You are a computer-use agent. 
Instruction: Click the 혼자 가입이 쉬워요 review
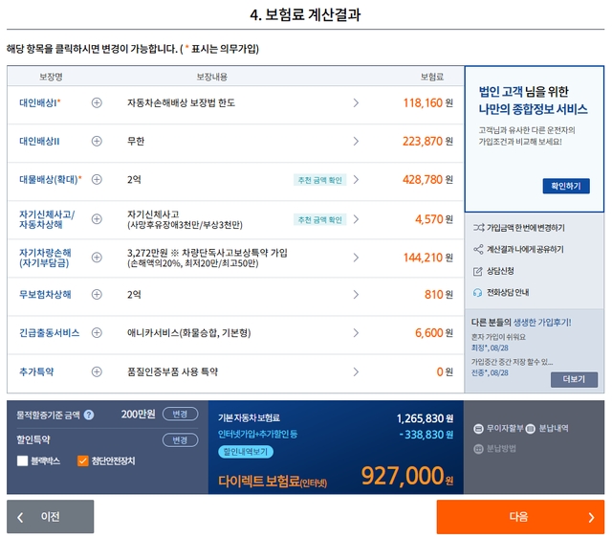click(x=498, y=337)
